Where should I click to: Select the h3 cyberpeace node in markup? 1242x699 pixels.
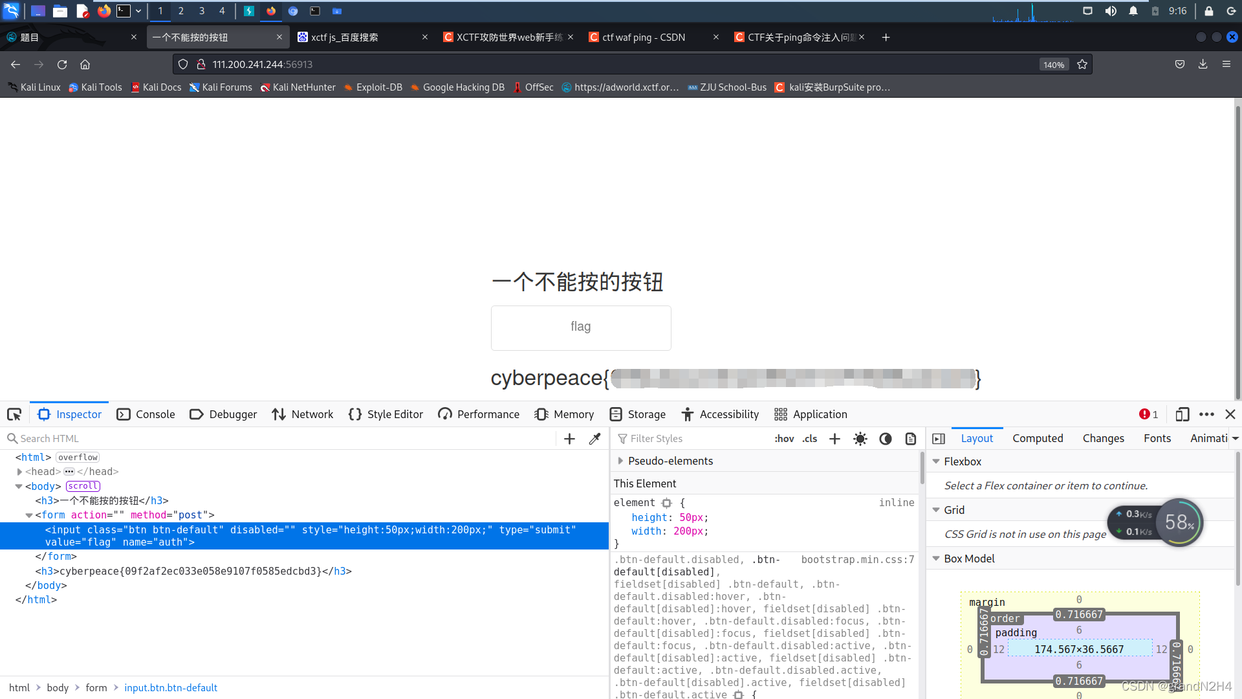tap(193, 571)
